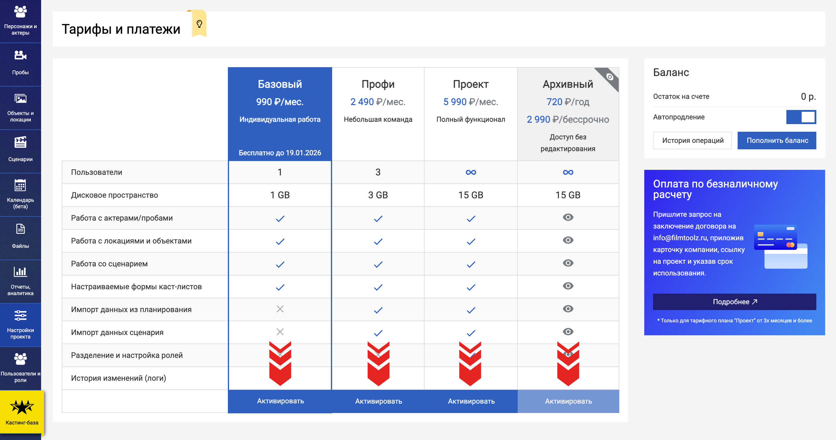Select Настройки проекта menu item
Screen dimensions: 836x440
pyautogui.click(x=21, y=324)
